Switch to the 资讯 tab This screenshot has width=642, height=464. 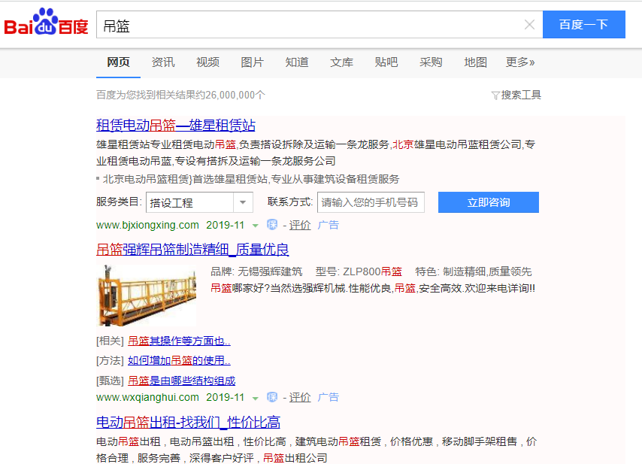click(163, 62)
